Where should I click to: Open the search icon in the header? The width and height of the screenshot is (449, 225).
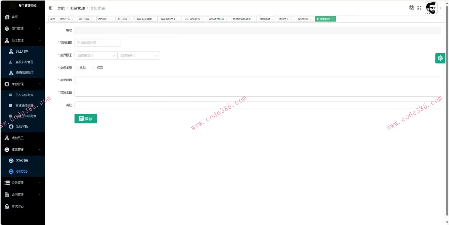click(412, 8)
